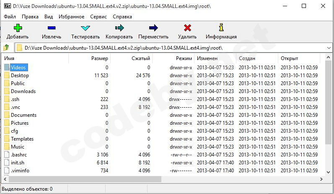The height and width of the screenshot is (194, 334).
Task: Click init.sh modified date 2013-04-07 17:40
Action: click(x=215, y=163)
